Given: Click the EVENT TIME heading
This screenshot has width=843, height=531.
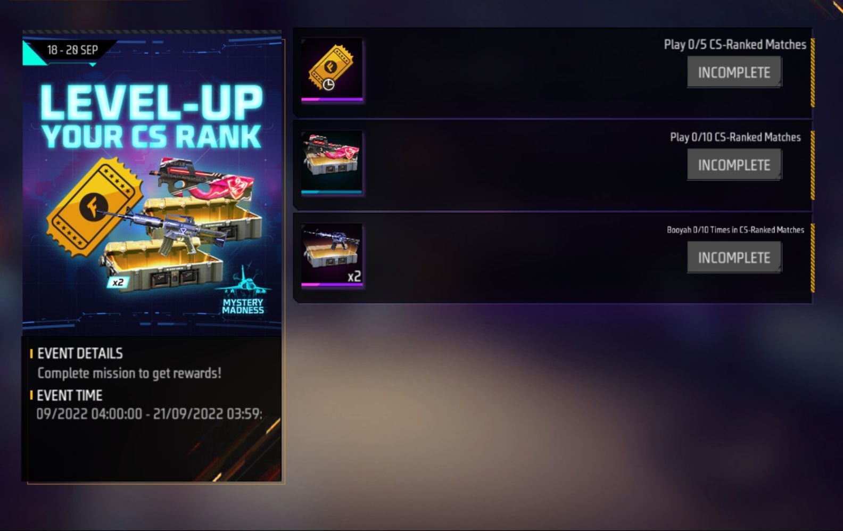Looking at the screenshot, I should 69,395.
